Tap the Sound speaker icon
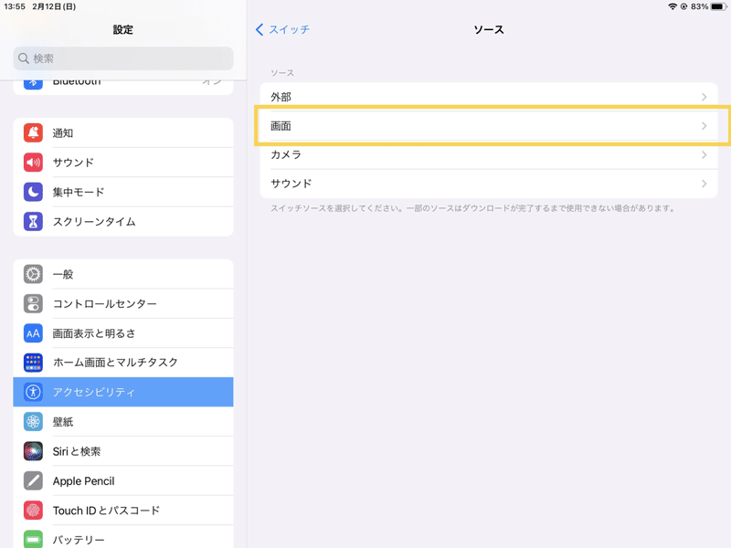Screen dimensions: 731x548 (34, 163)
